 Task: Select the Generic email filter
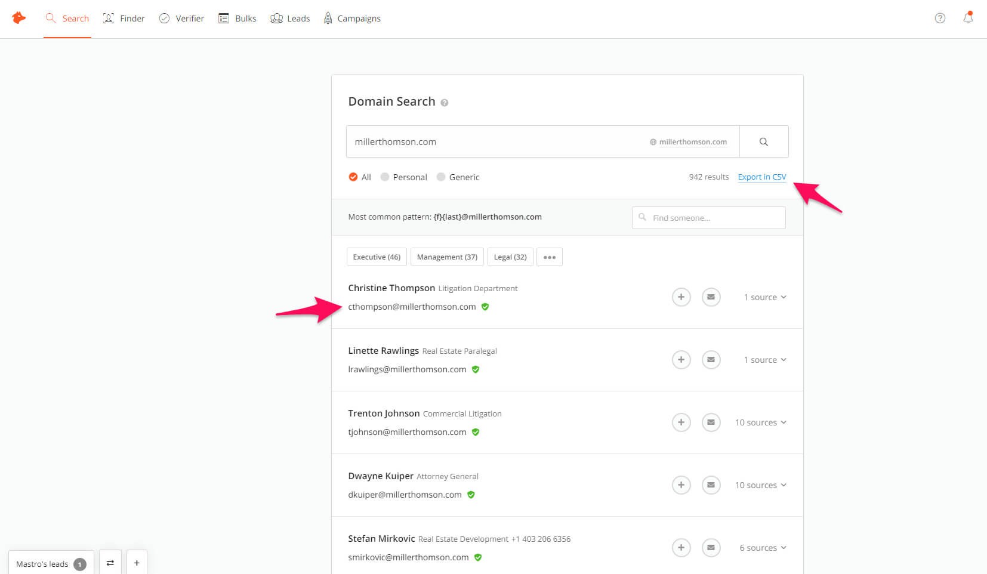click(x=441, y=177)
